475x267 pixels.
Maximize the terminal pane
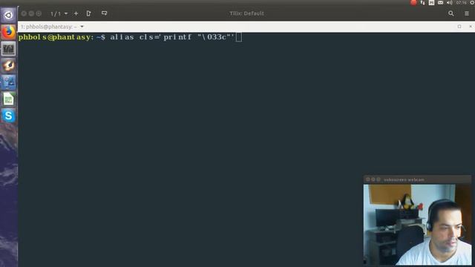coord(459,27)
